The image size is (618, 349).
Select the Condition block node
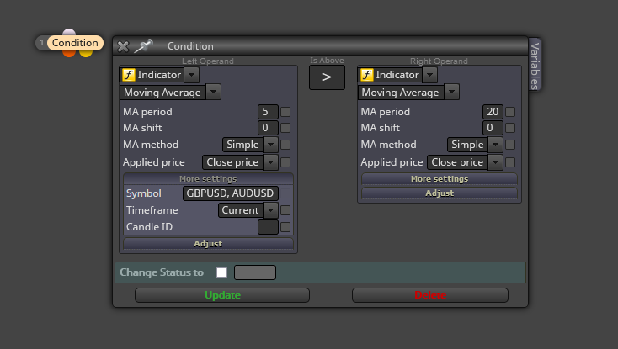75,43
